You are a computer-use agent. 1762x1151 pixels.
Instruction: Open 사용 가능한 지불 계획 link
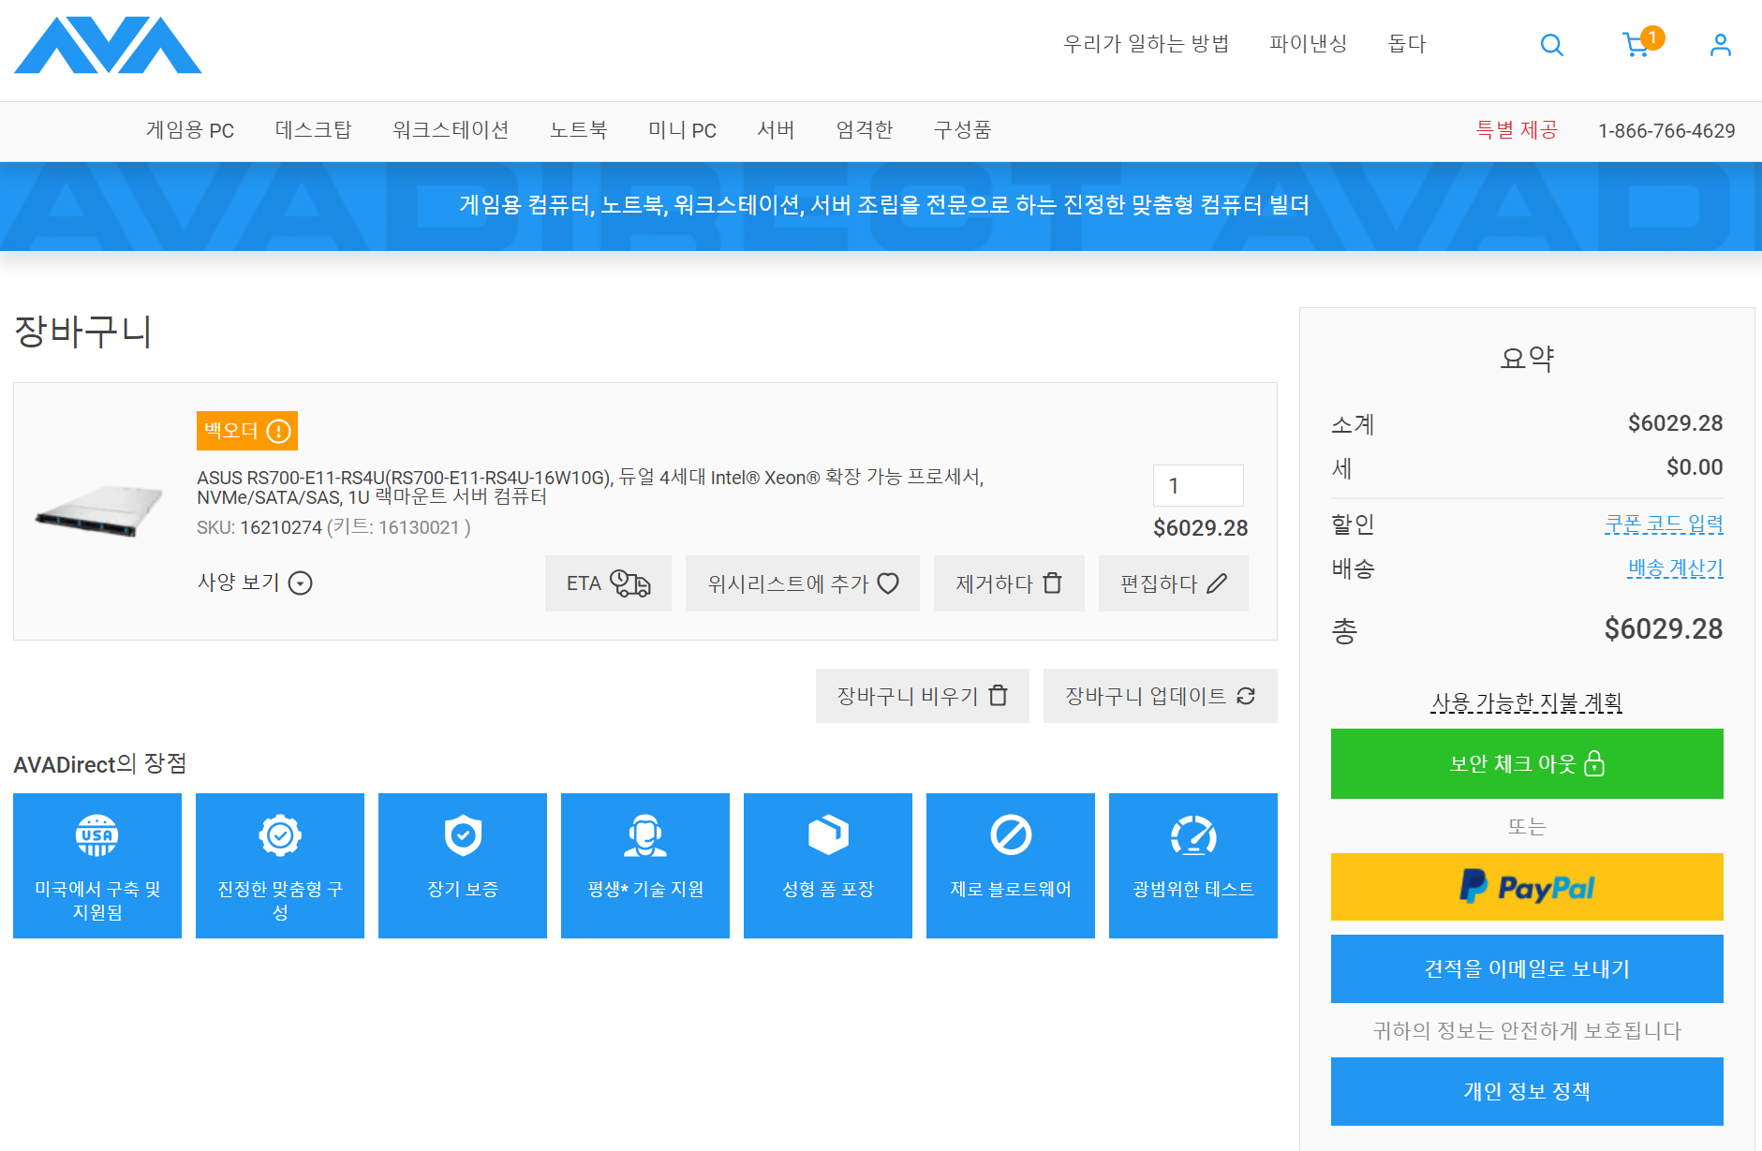pos(1527,701)
